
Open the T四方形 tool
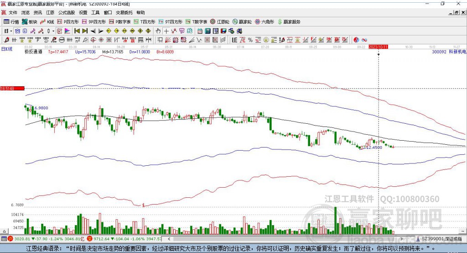145,22
